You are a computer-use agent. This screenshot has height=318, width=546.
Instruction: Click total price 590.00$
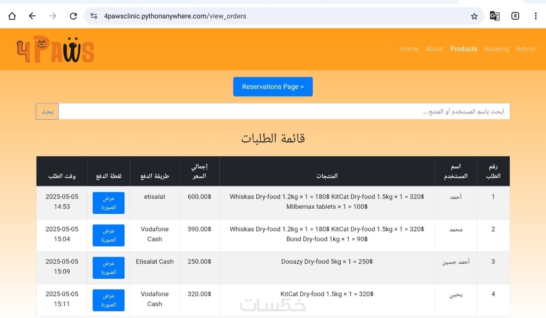[x=199, y=229]
